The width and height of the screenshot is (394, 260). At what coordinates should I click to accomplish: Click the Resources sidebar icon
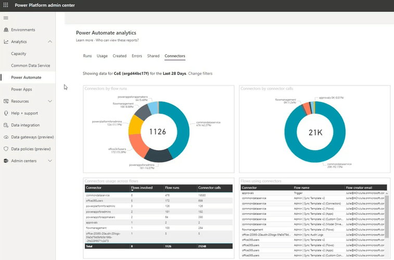tap(6, 101)
